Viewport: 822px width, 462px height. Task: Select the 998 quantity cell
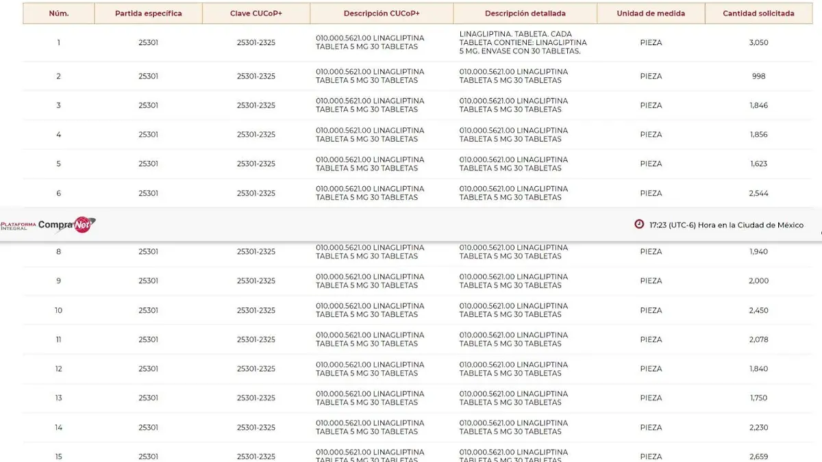[x=758, y=76]
